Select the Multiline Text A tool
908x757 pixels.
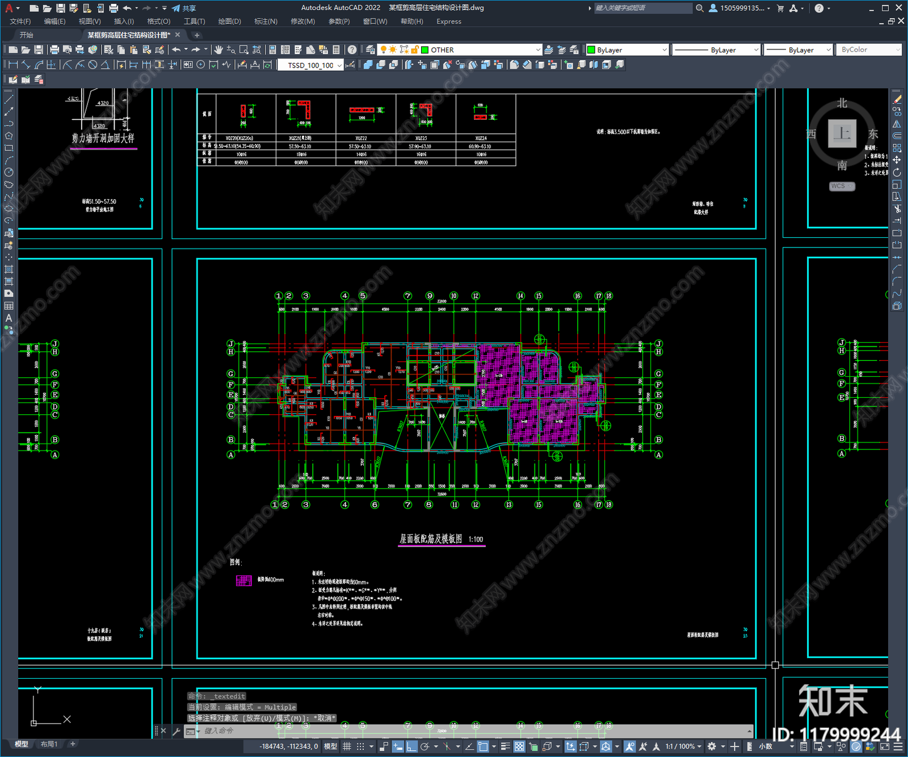[x=9, y=318]
